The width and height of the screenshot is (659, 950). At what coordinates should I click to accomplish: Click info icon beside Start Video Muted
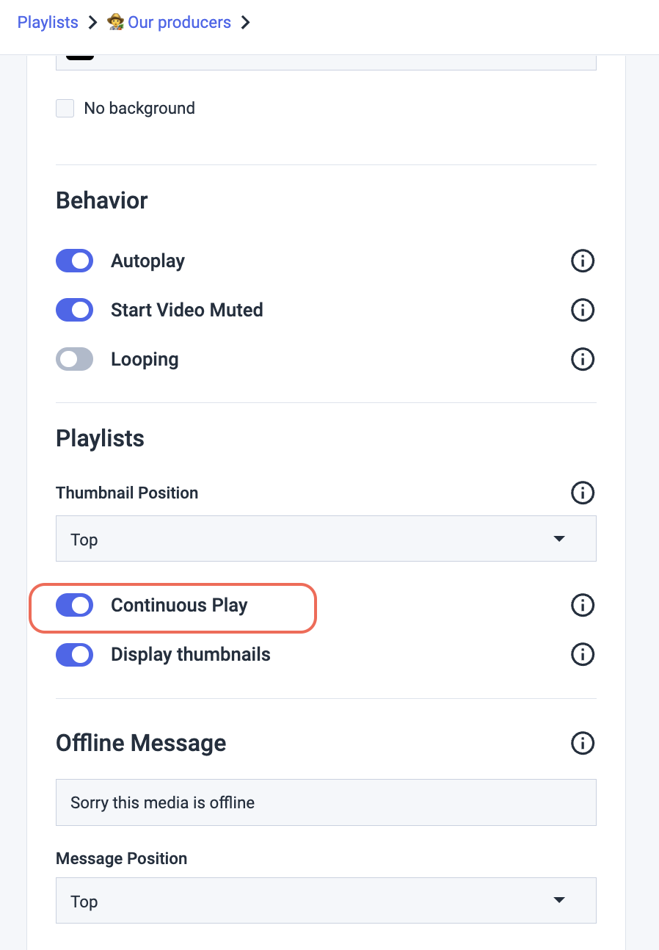(583, 310)
